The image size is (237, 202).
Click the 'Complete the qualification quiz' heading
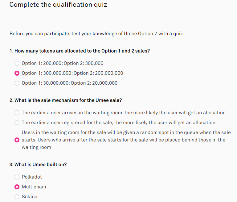[x=58, y=5]
